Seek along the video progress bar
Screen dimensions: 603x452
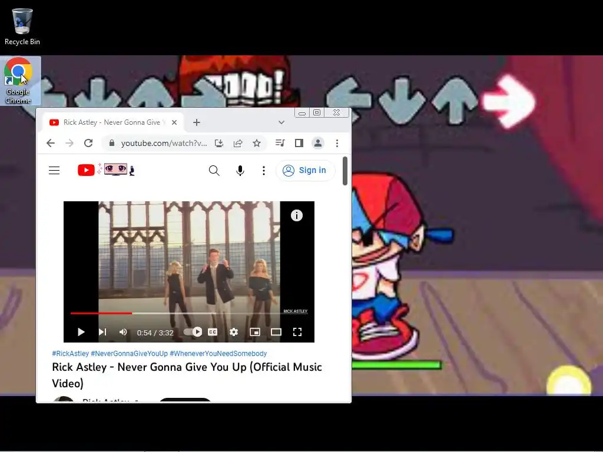[x=189, y=313]
